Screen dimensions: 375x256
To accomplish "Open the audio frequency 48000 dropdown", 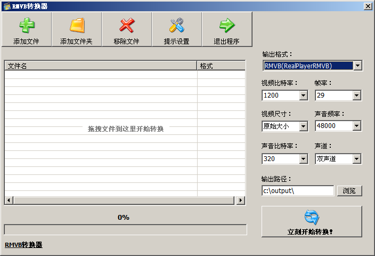I will 356,126.
